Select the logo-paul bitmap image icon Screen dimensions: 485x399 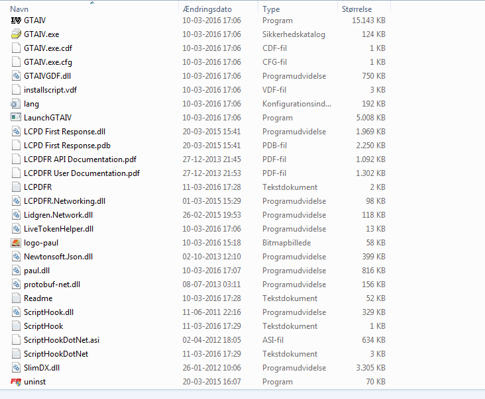coord(16,243)
